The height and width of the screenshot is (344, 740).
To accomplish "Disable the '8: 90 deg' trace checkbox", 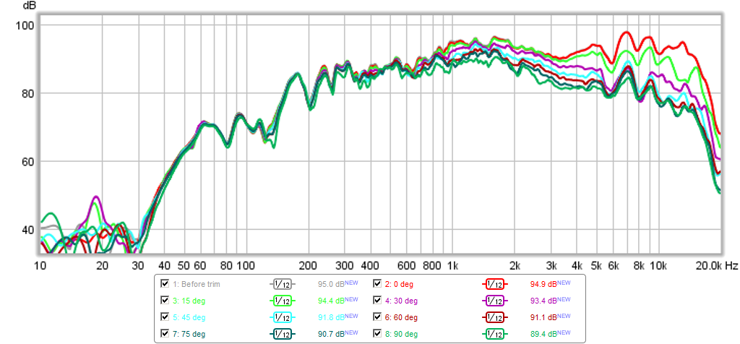I will pos(377,334).
